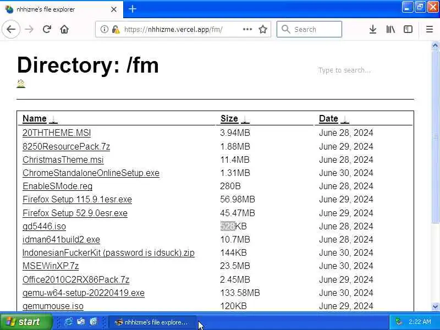This screenshot has width=440, height=330.
Task: Open ChristmasTheme.msi link
Action: [x=63, y=159]
